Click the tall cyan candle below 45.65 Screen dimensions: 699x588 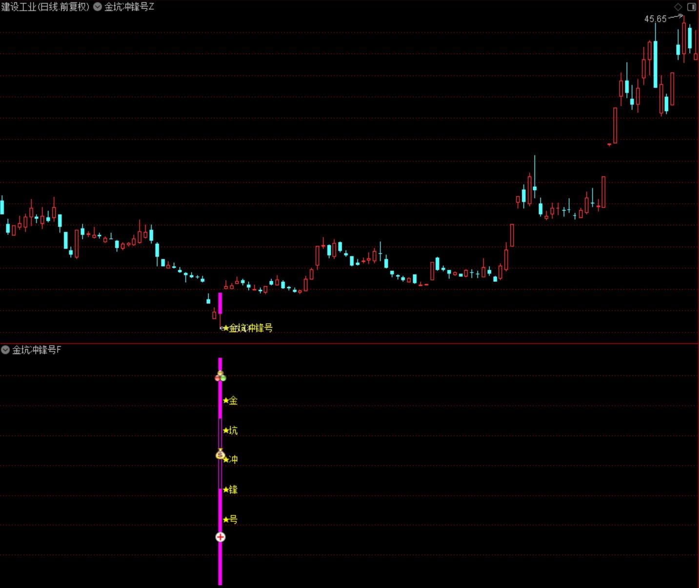coord(655,64)
